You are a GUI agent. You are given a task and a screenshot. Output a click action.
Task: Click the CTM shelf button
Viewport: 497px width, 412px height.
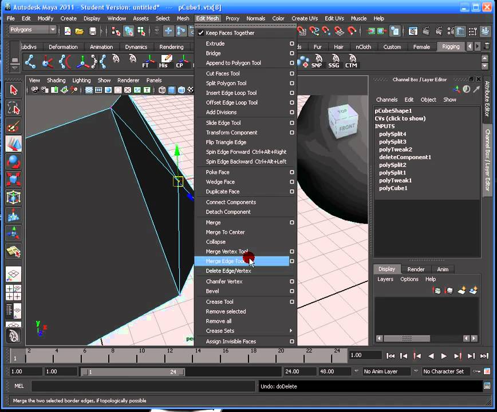click(x=351, y=61)
